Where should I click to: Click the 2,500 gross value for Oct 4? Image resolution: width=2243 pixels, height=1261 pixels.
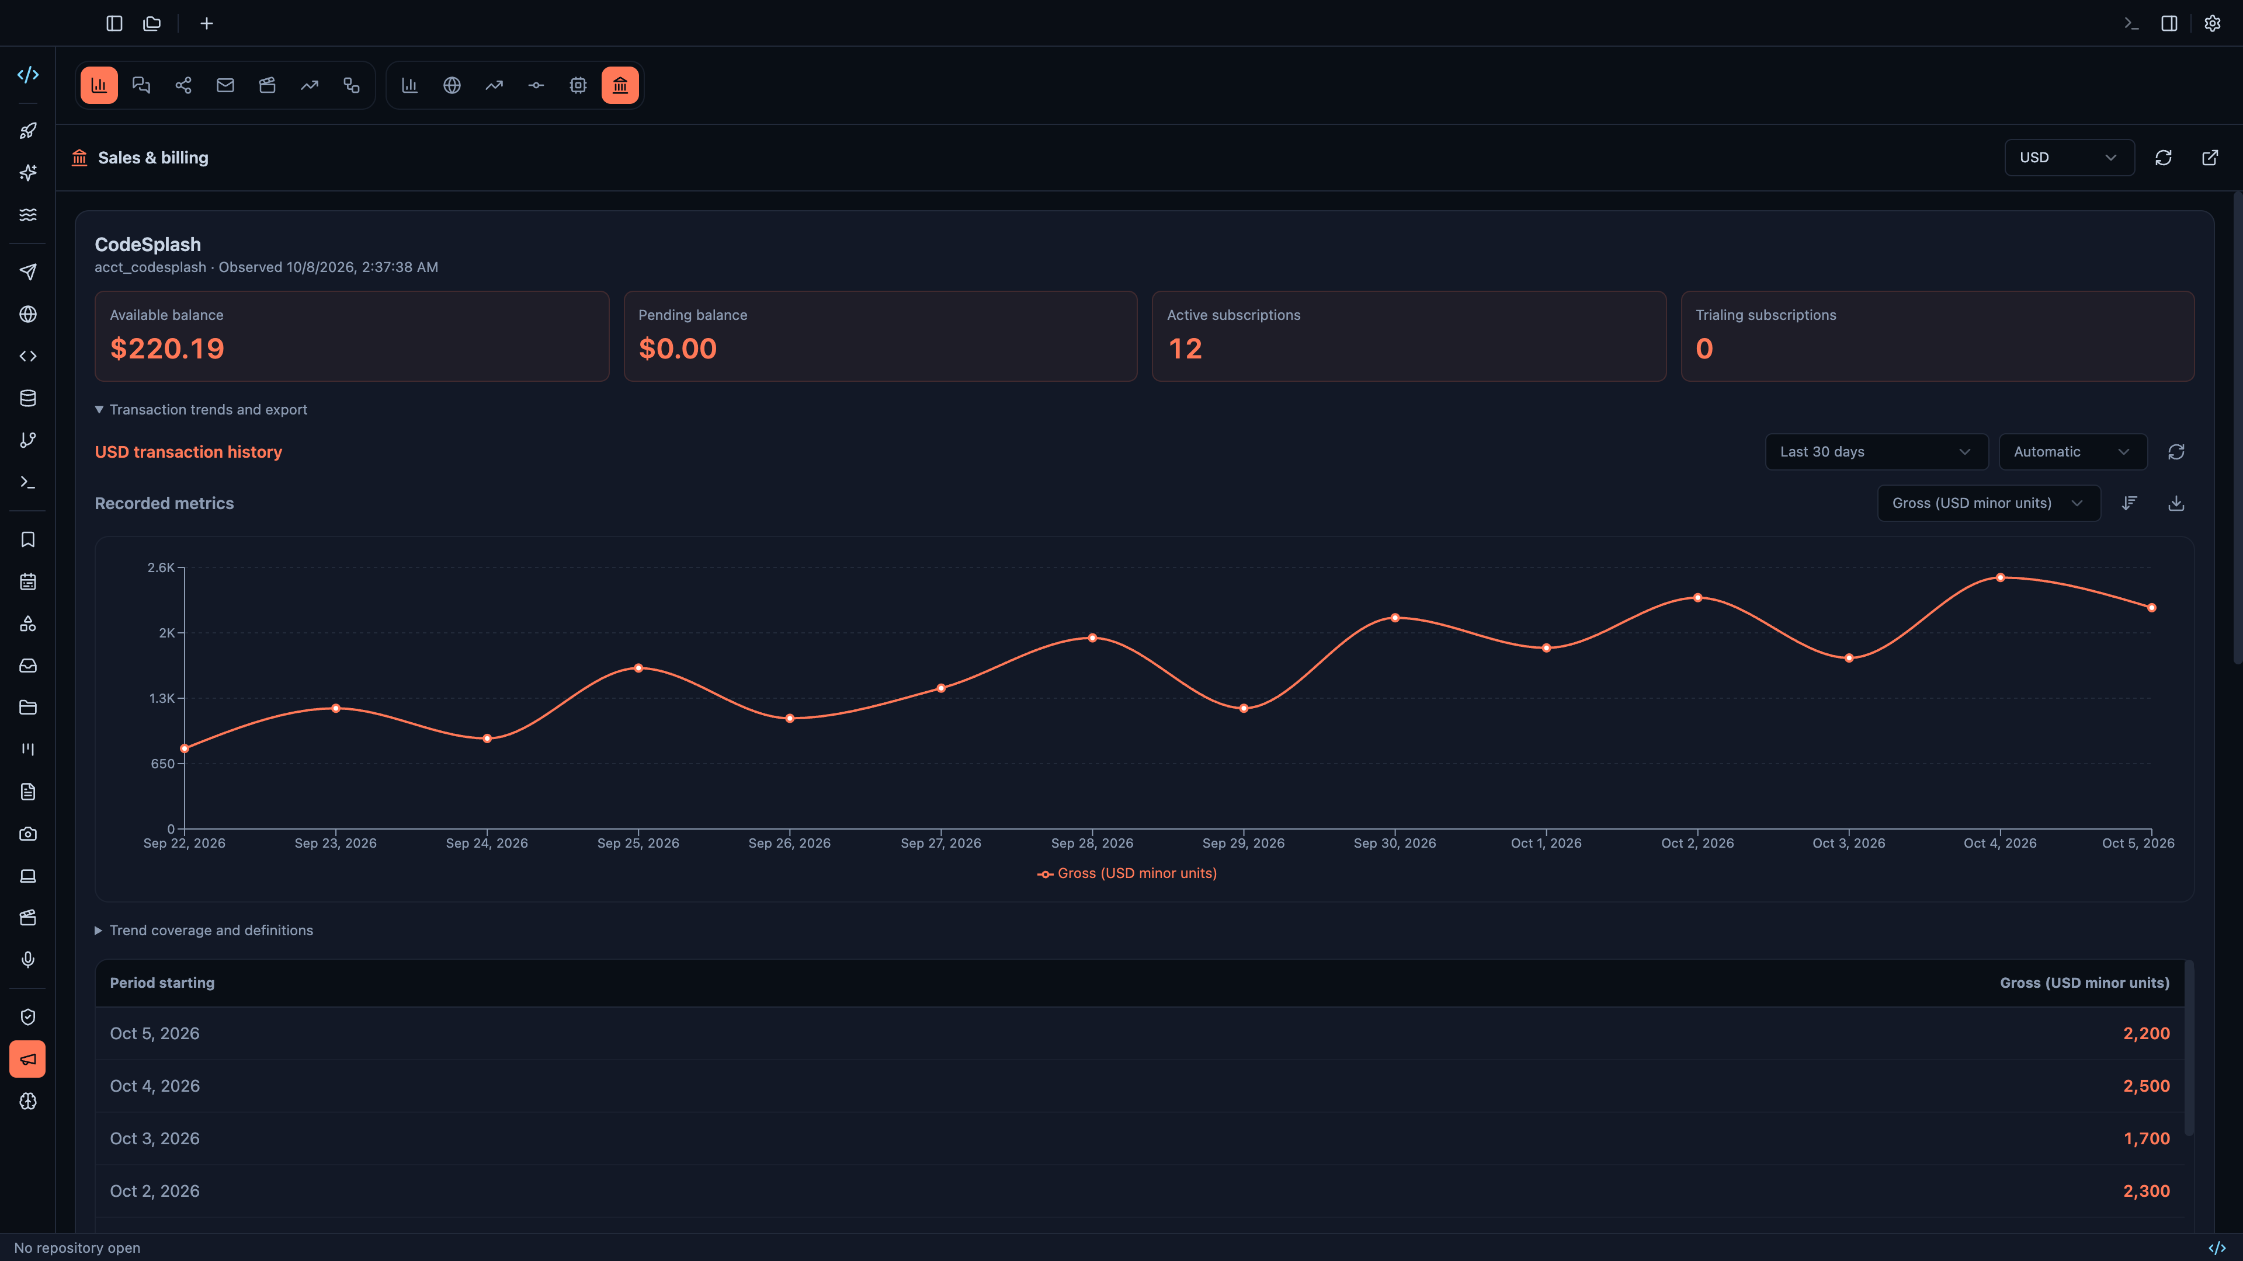[x=2147, y=1086]
